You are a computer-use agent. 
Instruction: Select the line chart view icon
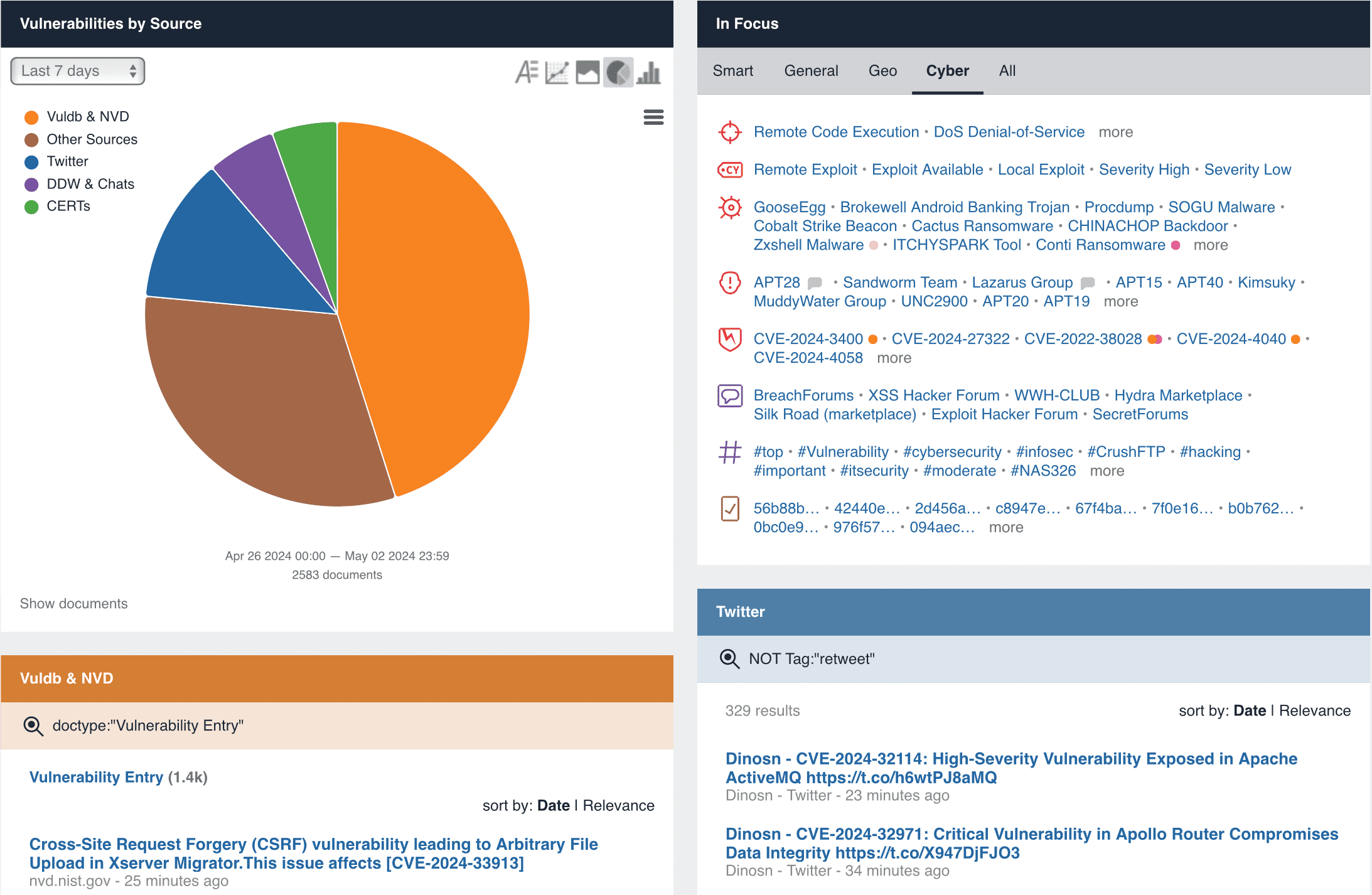click(557, 72)
